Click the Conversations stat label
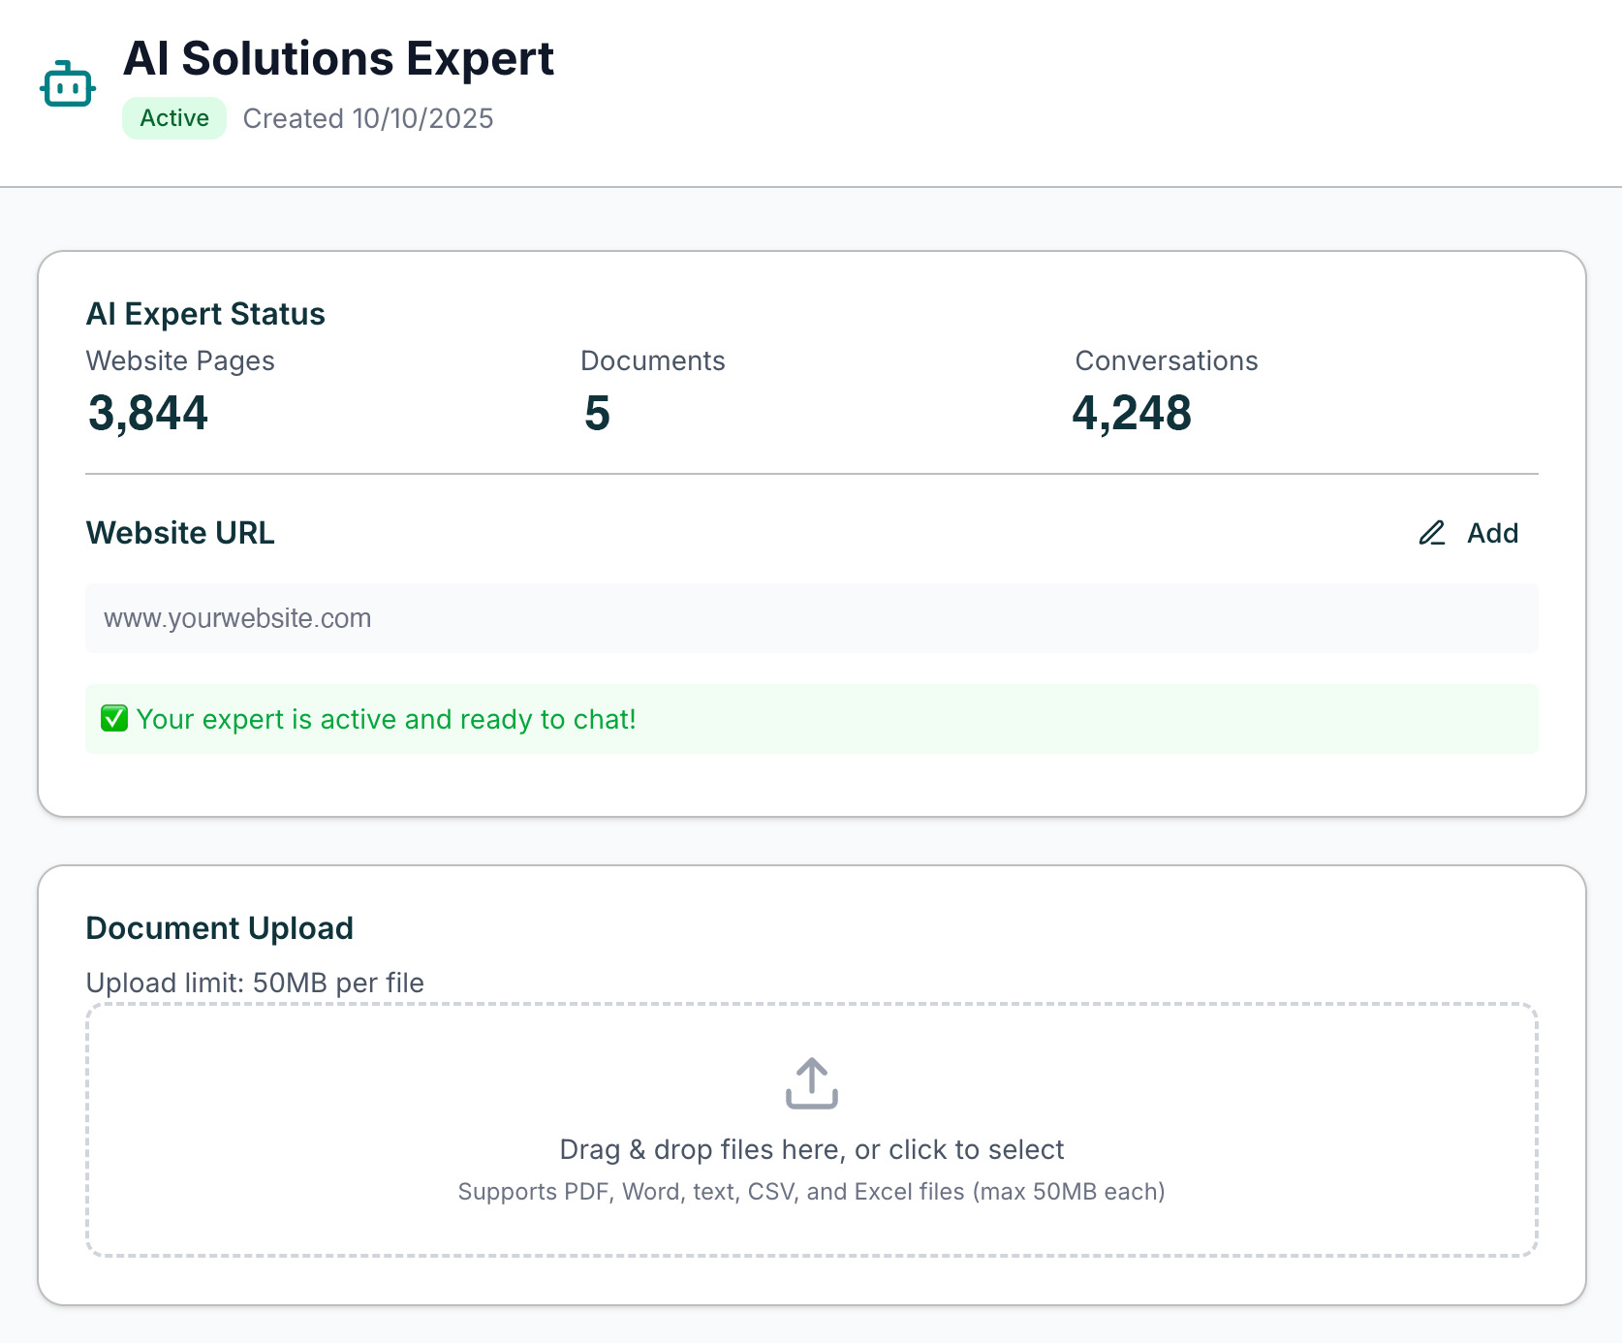 click(1166, 360)
